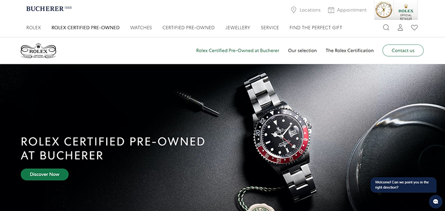Open the search magnifier icon
Viewport: 445px width, 211px height.
[x=386, y=27]
